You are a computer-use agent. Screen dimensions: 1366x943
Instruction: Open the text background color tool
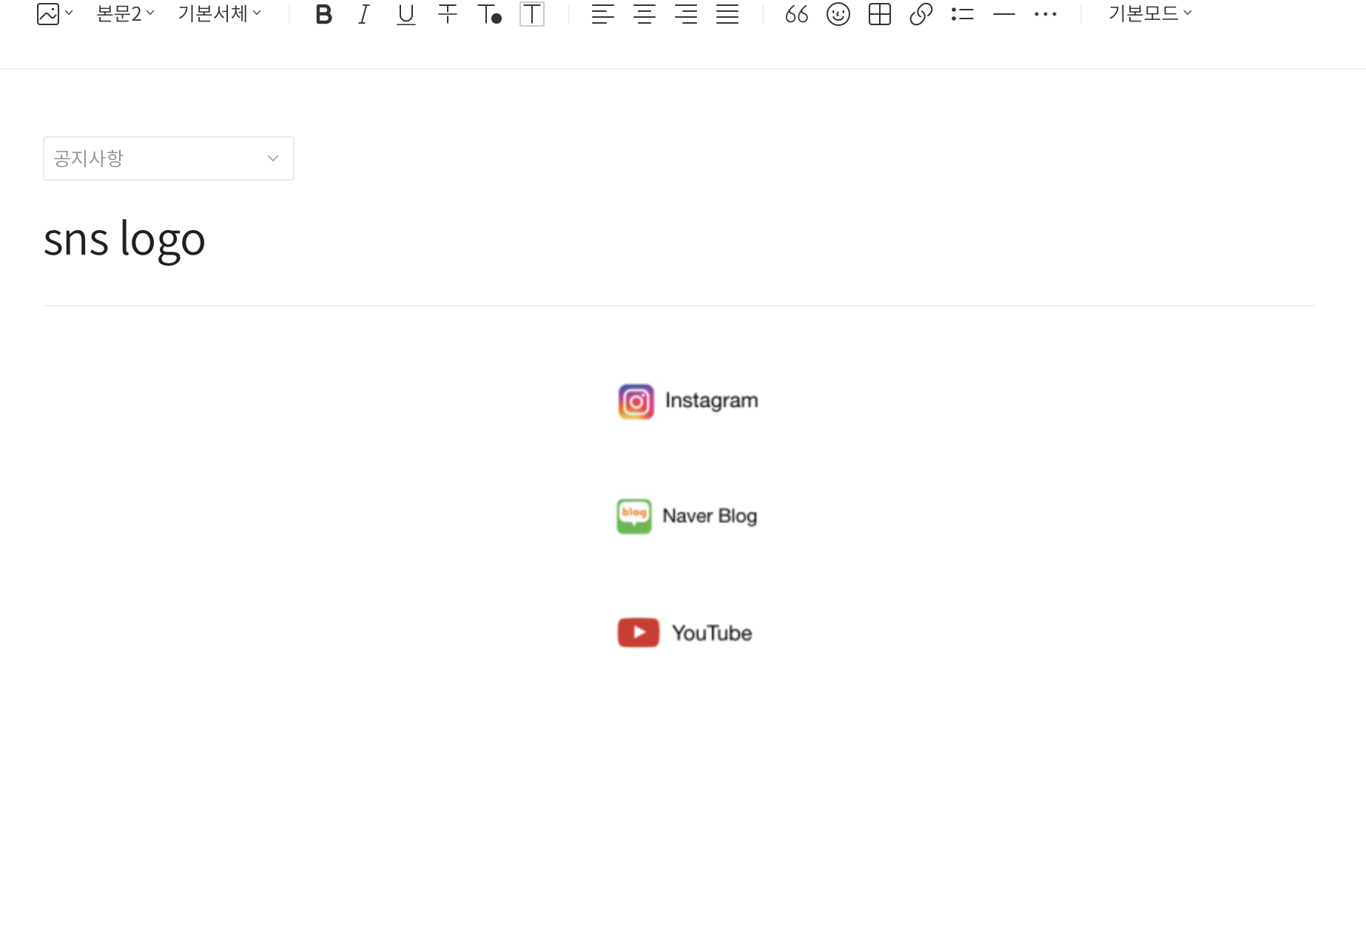[x=532, y=14]
